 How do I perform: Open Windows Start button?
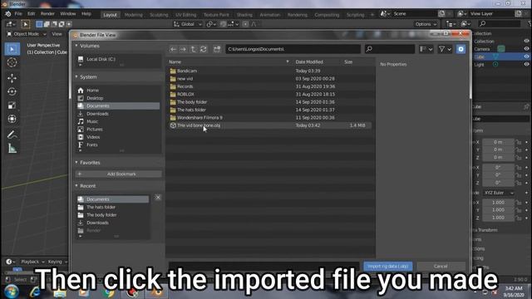pos(11,292)
